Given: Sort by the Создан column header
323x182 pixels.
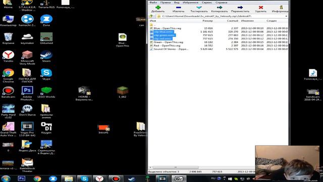Looking at the screenshot, I should click(272, 21).
